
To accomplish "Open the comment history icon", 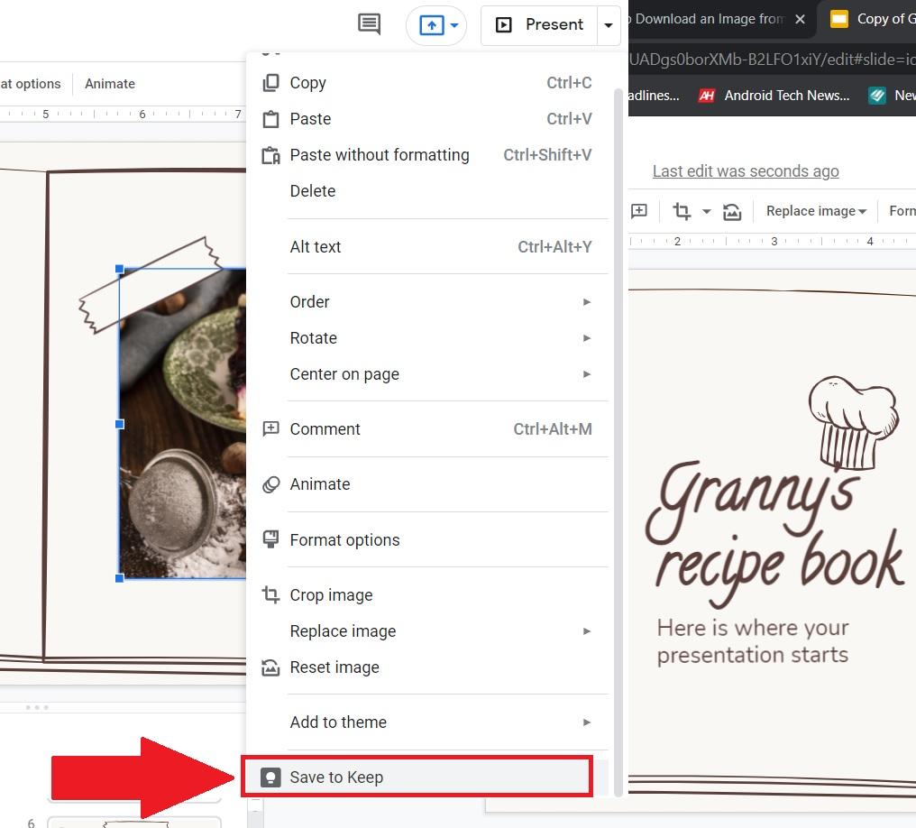I will [369, 24].
